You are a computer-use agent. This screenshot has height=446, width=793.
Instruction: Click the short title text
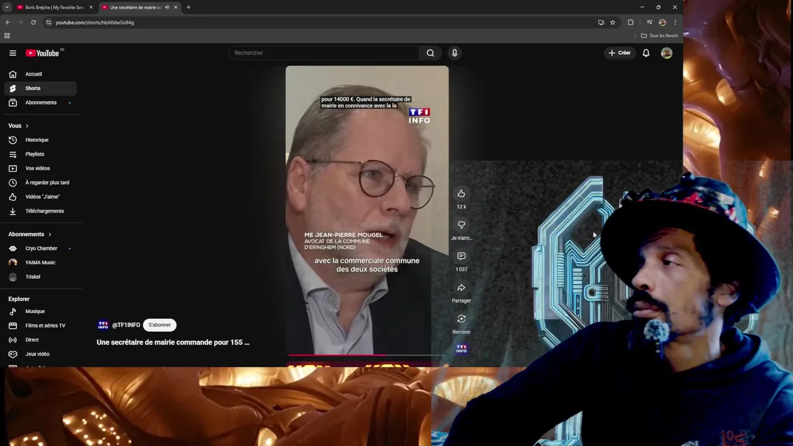[173, 342]
